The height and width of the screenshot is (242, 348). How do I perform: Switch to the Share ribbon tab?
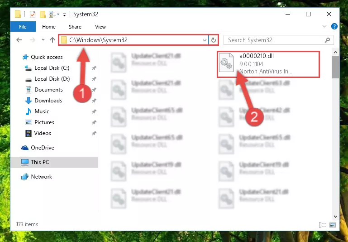pos(75,27)
